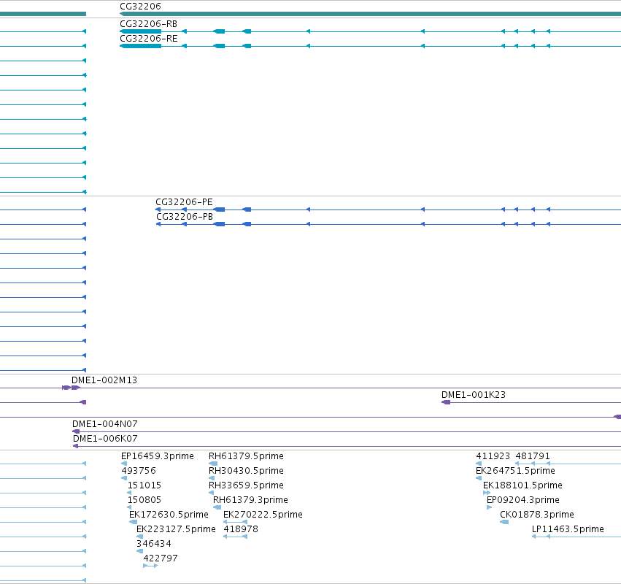
Task: Select protein CG32206-PB label
Action: pos(185,217)
